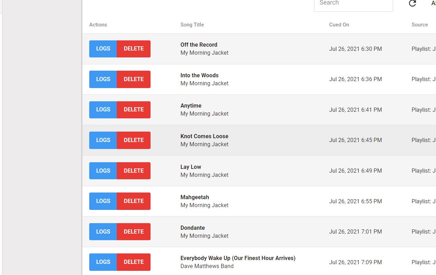The height and width of the screenshot is (275, 436).
Task: View logs for "Anytime"
Action: click(x=103, y=110)
